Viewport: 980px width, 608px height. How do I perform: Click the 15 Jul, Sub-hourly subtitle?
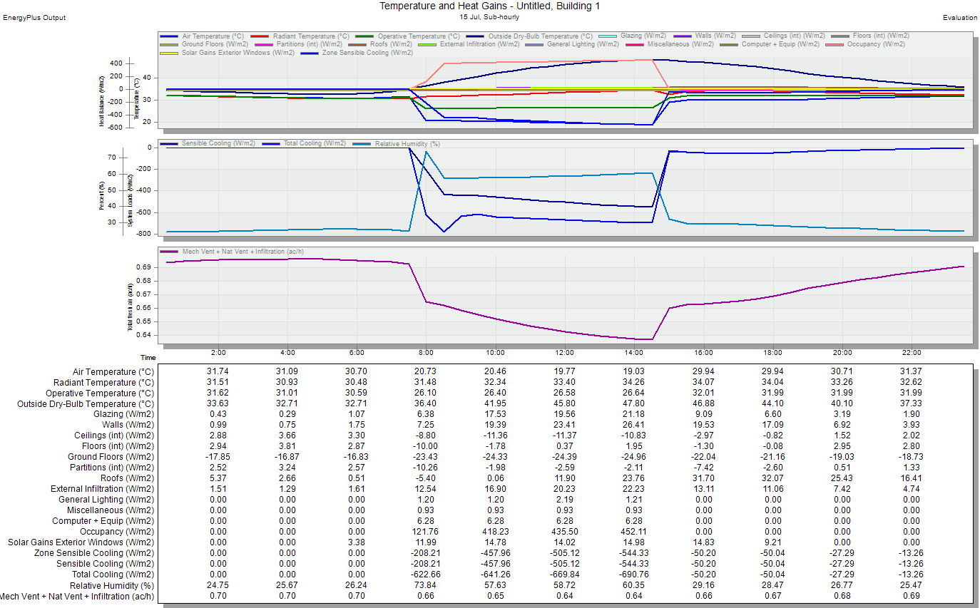(x=489, y=16)
